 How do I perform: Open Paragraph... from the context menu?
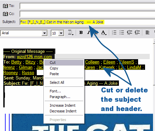(x=64, y=97)
